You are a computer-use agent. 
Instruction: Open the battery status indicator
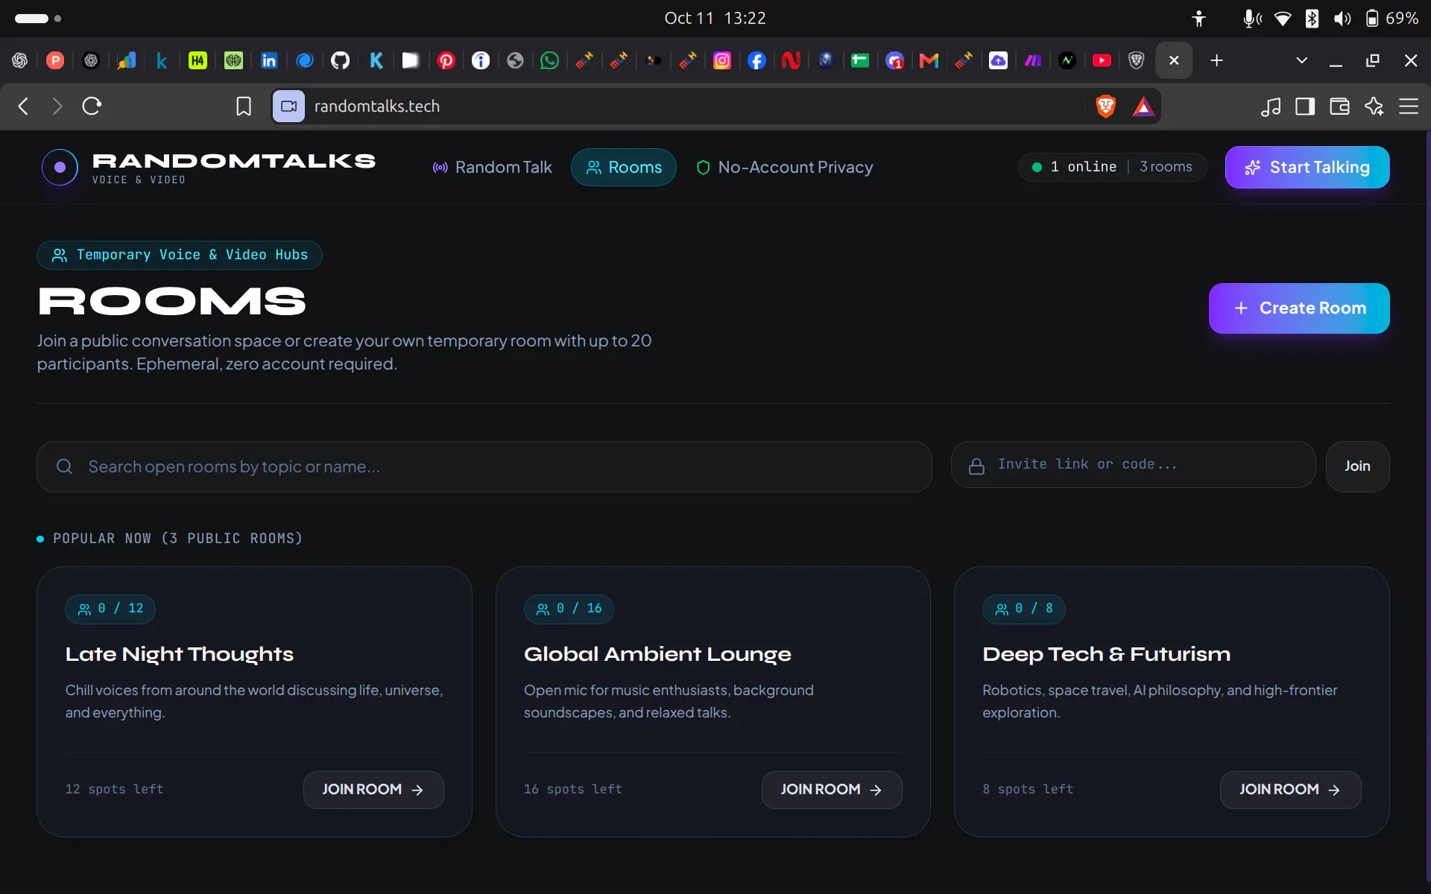(x=1391, y=18)
